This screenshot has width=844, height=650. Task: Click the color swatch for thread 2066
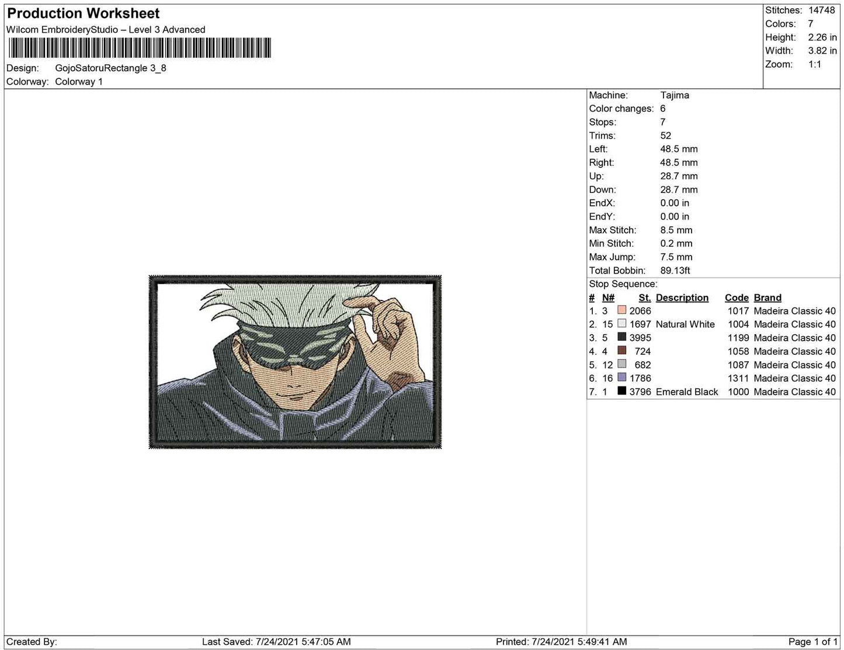[621, 310]
